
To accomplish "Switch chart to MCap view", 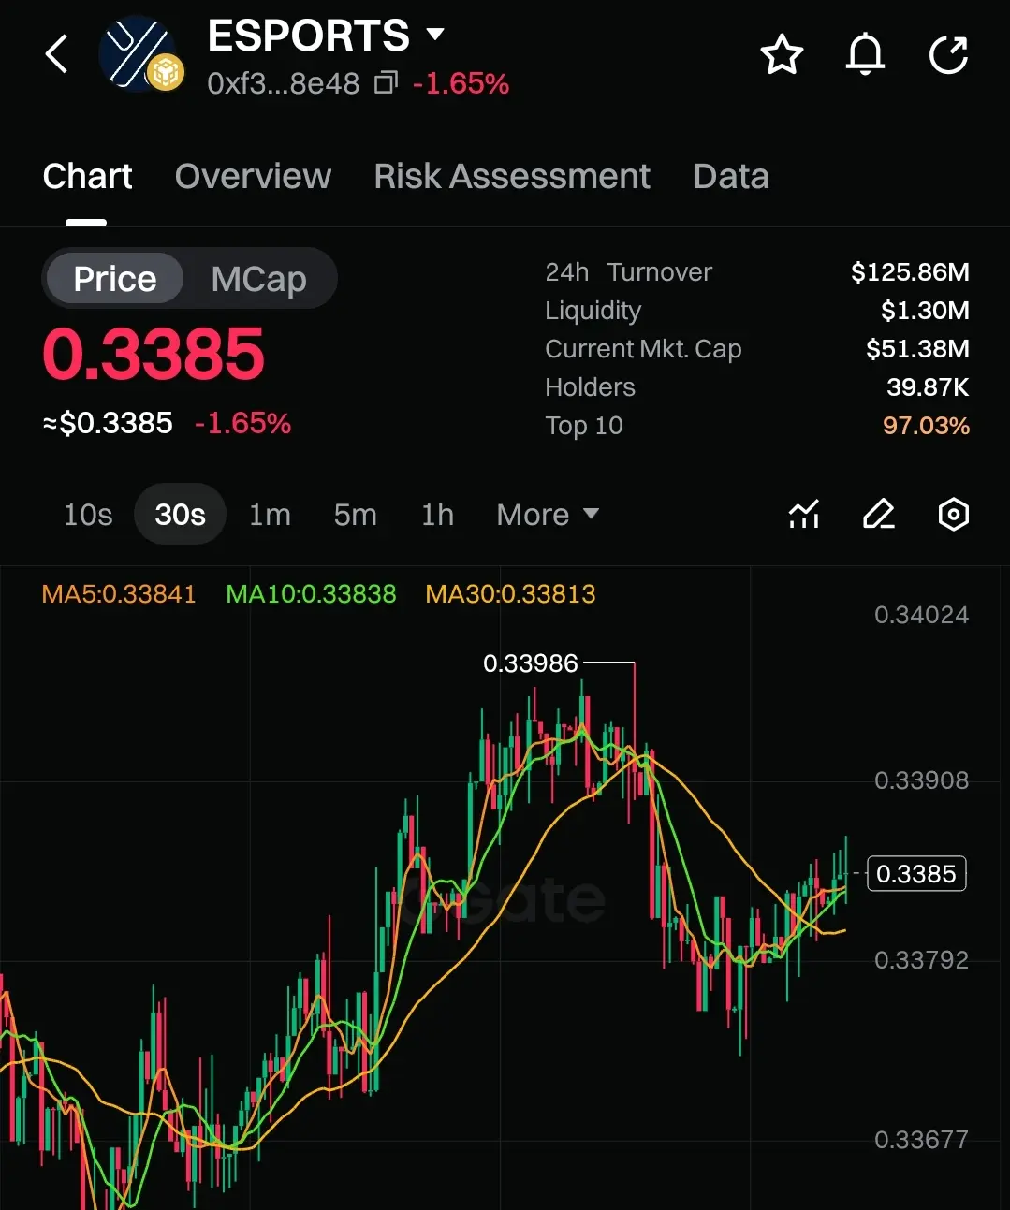I will [x=259, y=278].
